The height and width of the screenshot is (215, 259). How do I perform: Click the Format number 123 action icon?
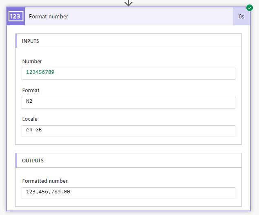(16, 16)
